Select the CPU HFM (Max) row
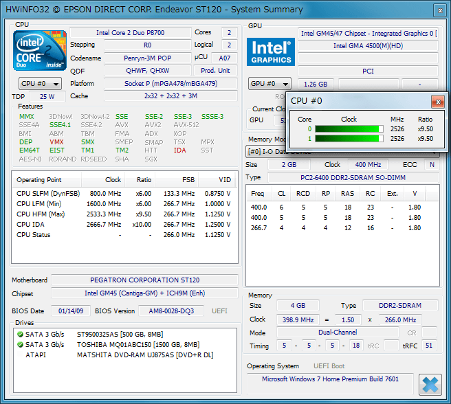Viewport: 451px width, 404px height. click(x=124, y=214)
